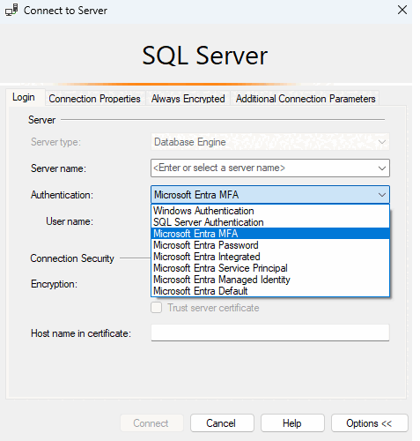420x441 pixels.
Task: Click the Connect button
Action: tap(151, 423)
